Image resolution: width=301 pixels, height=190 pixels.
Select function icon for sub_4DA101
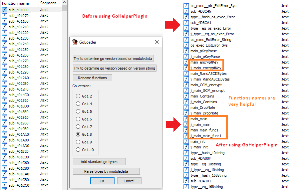(x=186, y=181)
